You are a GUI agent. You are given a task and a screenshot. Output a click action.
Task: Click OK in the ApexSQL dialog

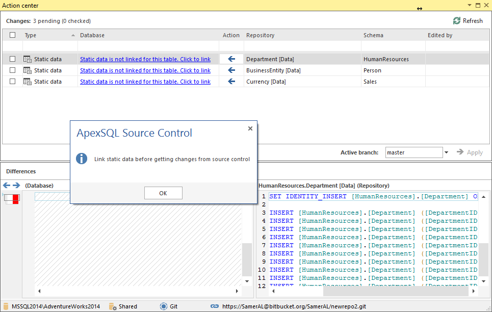pyautogui.click(x=163, y=193)
